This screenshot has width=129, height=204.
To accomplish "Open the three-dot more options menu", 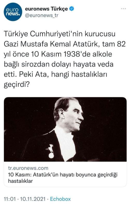I will pos(123,9).
